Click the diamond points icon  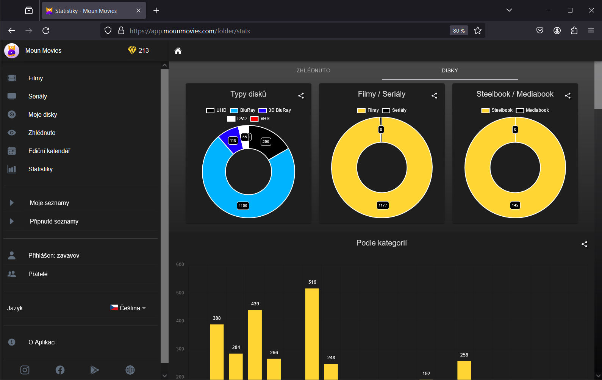tap(132, 50)
